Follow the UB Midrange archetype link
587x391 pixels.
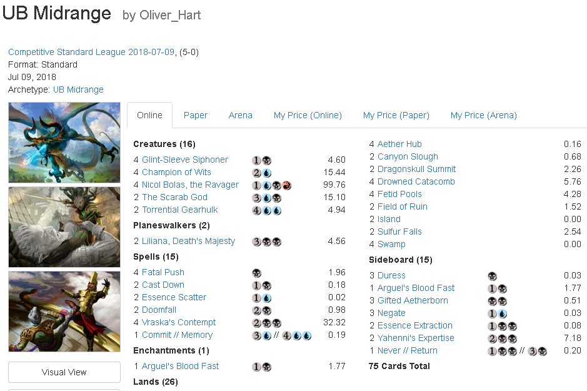pos(78,89)
